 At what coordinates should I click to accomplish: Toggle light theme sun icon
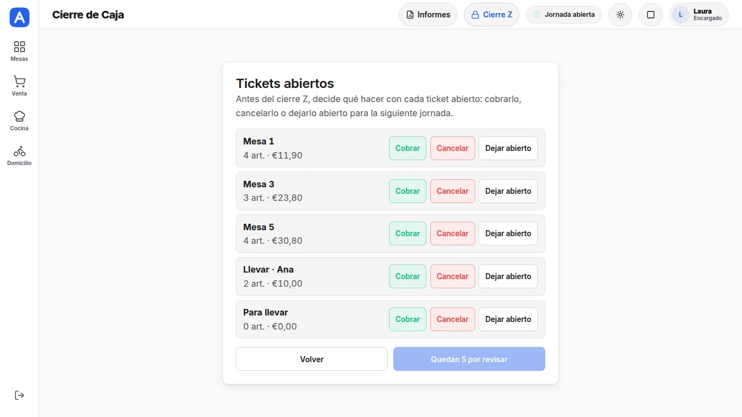pyautogui.click(x=620, y=15)
